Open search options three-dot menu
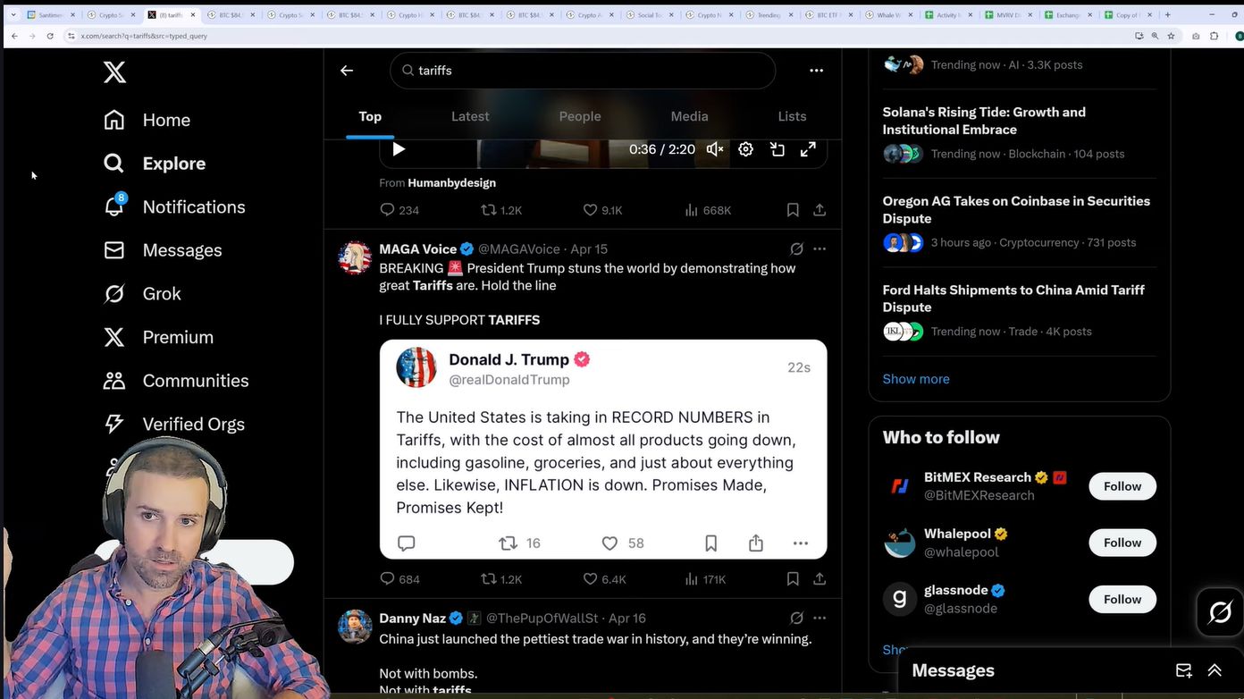The height and width of the screenshot is (699, 1244). pyautogui.click(x=816, y=71)
